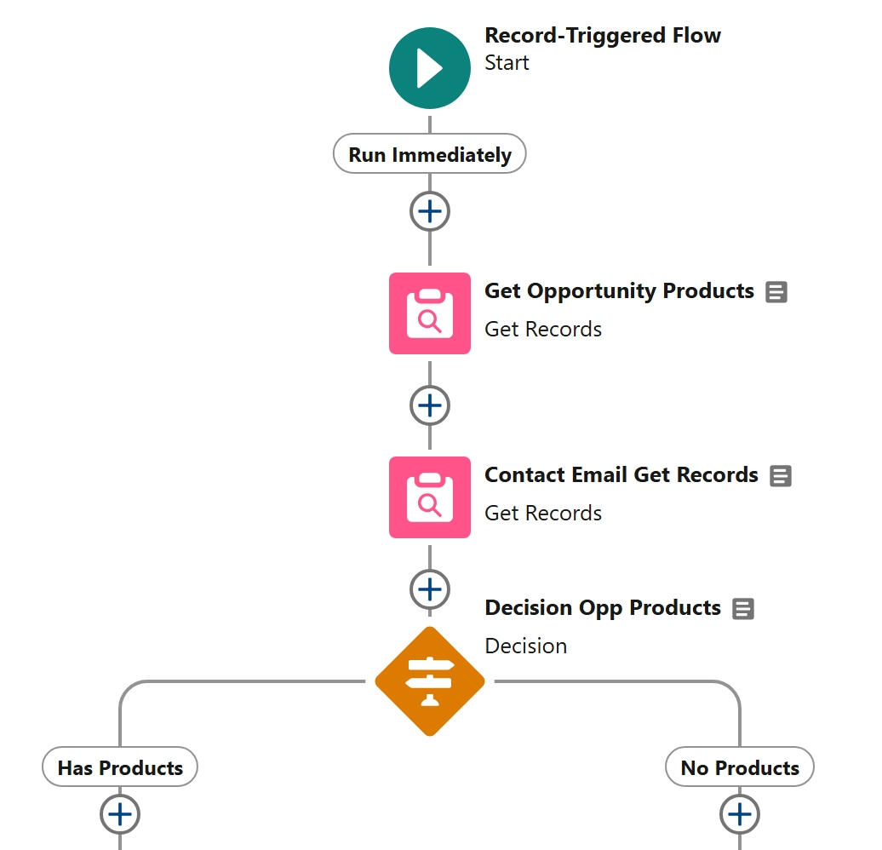Add element under Has Products branch

tap(120, 814)
